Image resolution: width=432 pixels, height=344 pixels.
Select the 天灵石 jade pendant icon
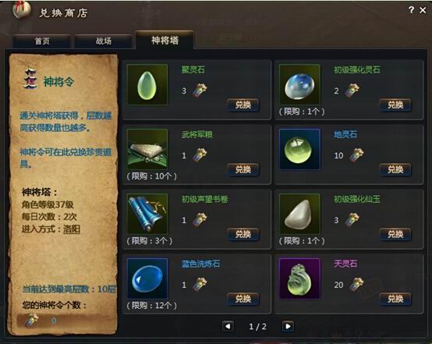point(299,278)
